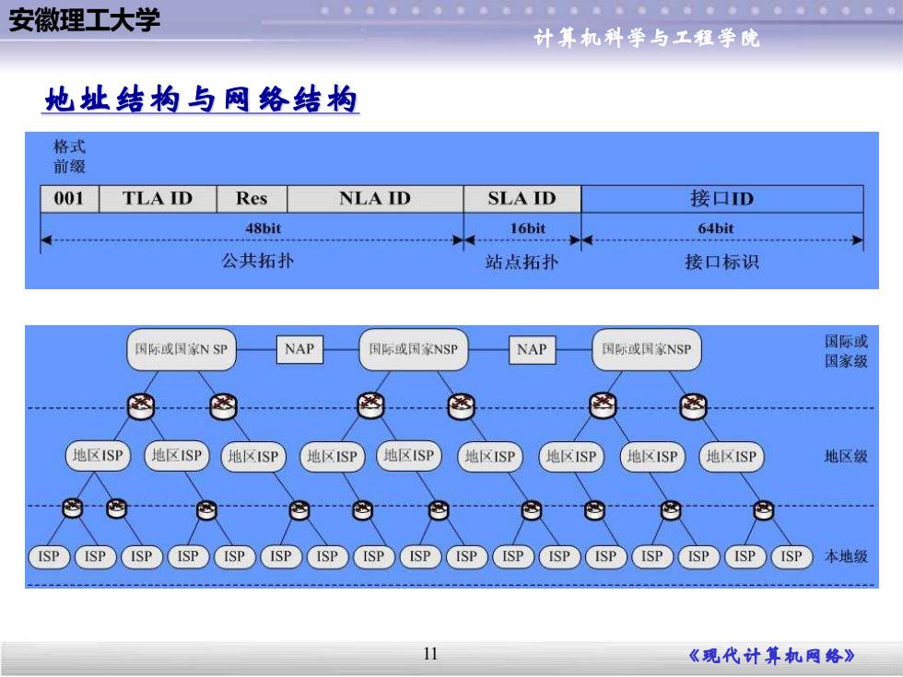Image resolution: width=903 pixels, height=677 pixels.
Task: Click the 站点拓扑 label
Action: (x=522, y=263)
